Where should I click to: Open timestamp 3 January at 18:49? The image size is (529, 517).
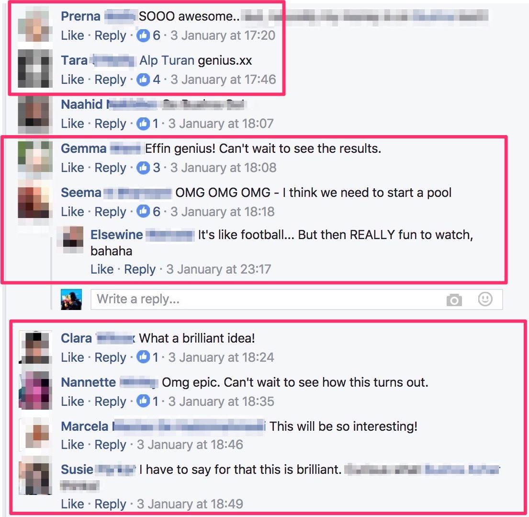(x=190, y=504)
